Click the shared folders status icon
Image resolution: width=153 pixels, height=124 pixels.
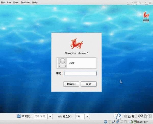pos(122,122)
